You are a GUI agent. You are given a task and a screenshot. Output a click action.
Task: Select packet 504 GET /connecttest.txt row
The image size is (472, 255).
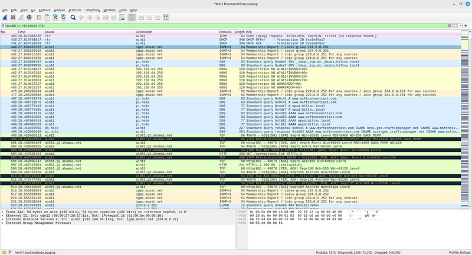pos(230,154)
